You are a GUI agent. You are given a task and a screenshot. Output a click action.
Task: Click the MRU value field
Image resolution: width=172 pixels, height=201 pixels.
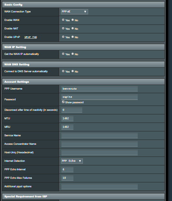(x=67, y=127)
